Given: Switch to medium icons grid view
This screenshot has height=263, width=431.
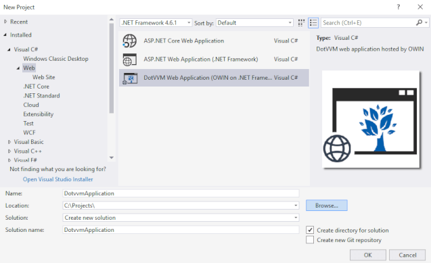Looking at the screenshot, I should tap(301, 23).
